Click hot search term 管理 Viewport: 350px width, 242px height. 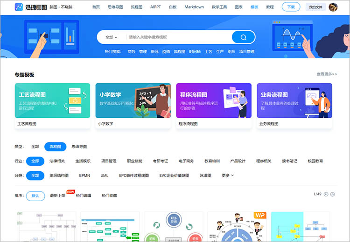point(143,52)
